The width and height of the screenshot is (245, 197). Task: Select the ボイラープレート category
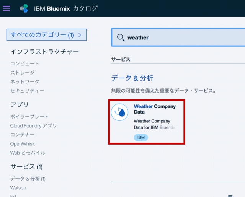(x=29, y=117)
